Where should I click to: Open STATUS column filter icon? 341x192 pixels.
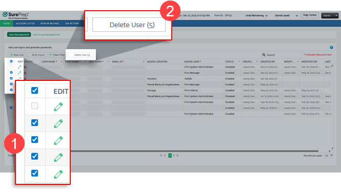click(239, 61)
